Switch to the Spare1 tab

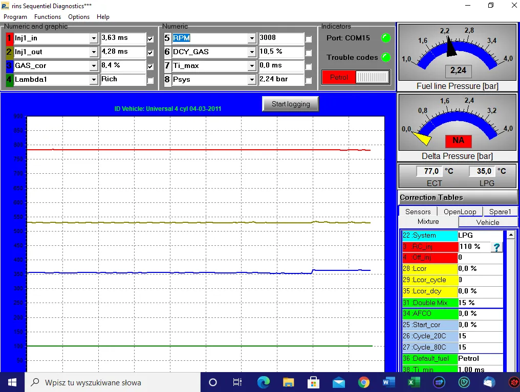(x=500, y=212)
